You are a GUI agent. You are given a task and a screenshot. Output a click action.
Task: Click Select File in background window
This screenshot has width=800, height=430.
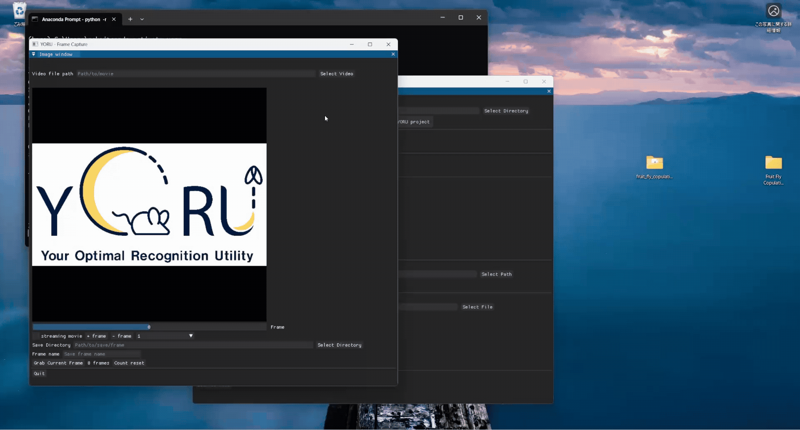coord(477,307)
